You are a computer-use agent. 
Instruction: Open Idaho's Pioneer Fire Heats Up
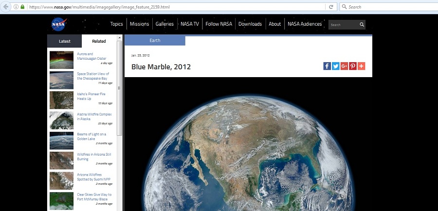[91, 97]
